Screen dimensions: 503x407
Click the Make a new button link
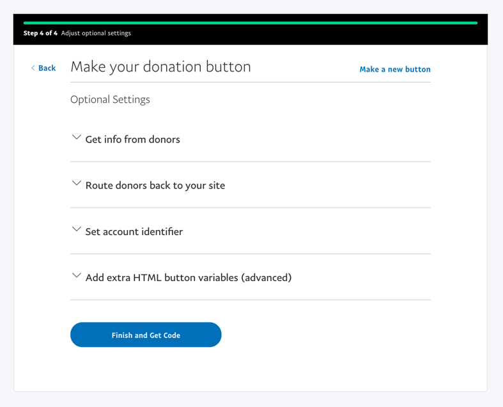(394, 69)
